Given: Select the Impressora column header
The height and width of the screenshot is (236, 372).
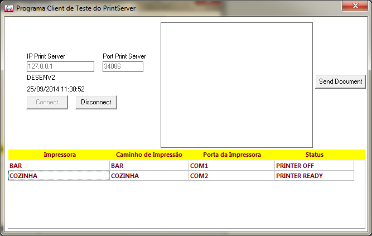Looking at the screenshot, I should click(x=60, y=155).
